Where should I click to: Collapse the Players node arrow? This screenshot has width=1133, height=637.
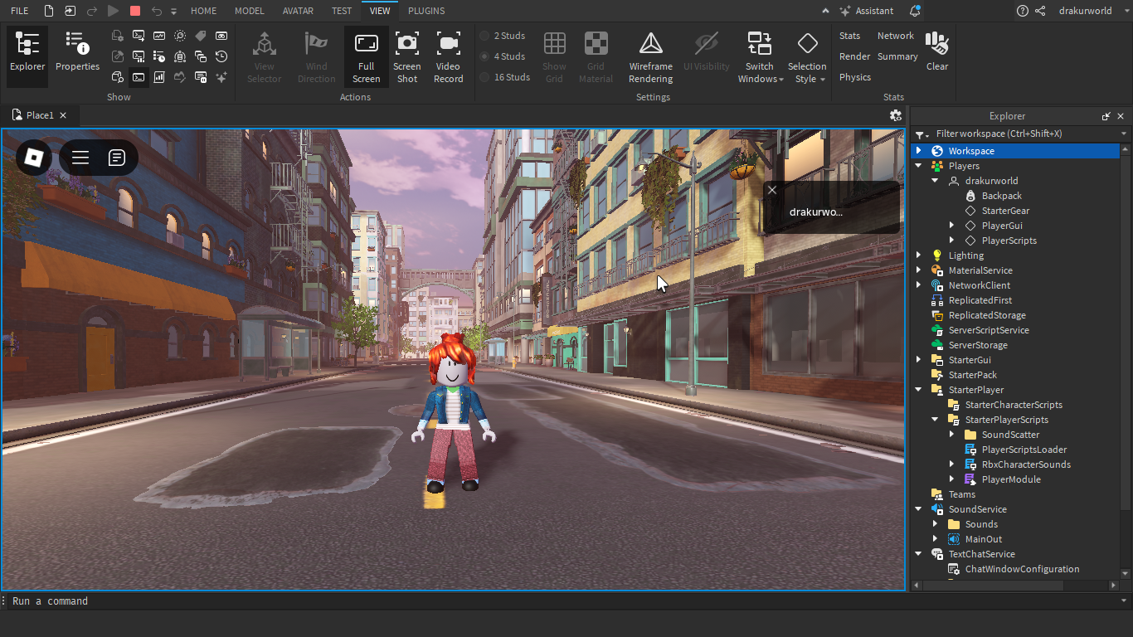pos(918,166)
